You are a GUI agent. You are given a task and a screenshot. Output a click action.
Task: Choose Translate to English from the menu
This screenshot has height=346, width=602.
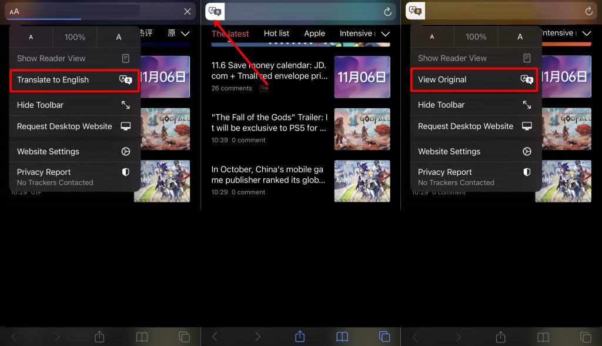click(74, 80)
